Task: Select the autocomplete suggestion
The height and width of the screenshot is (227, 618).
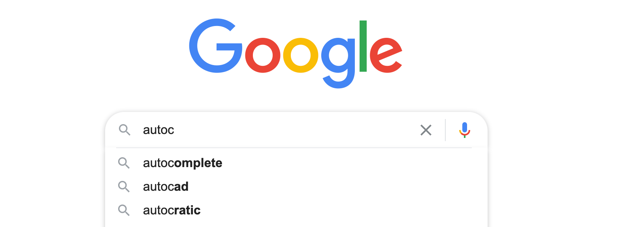Action: coord(182,163)
